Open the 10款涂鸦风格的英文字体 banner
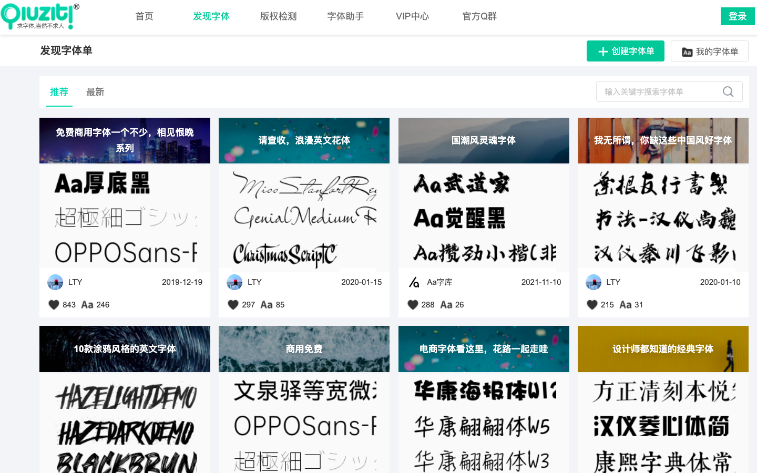 125,349
